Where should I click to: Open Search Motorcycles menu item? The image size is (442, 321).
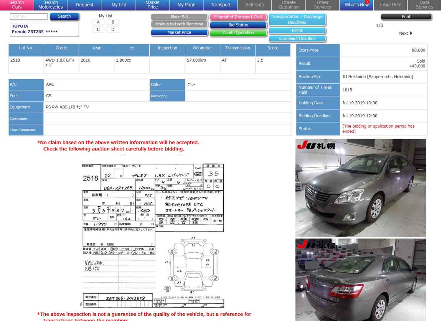coord(51,5)
